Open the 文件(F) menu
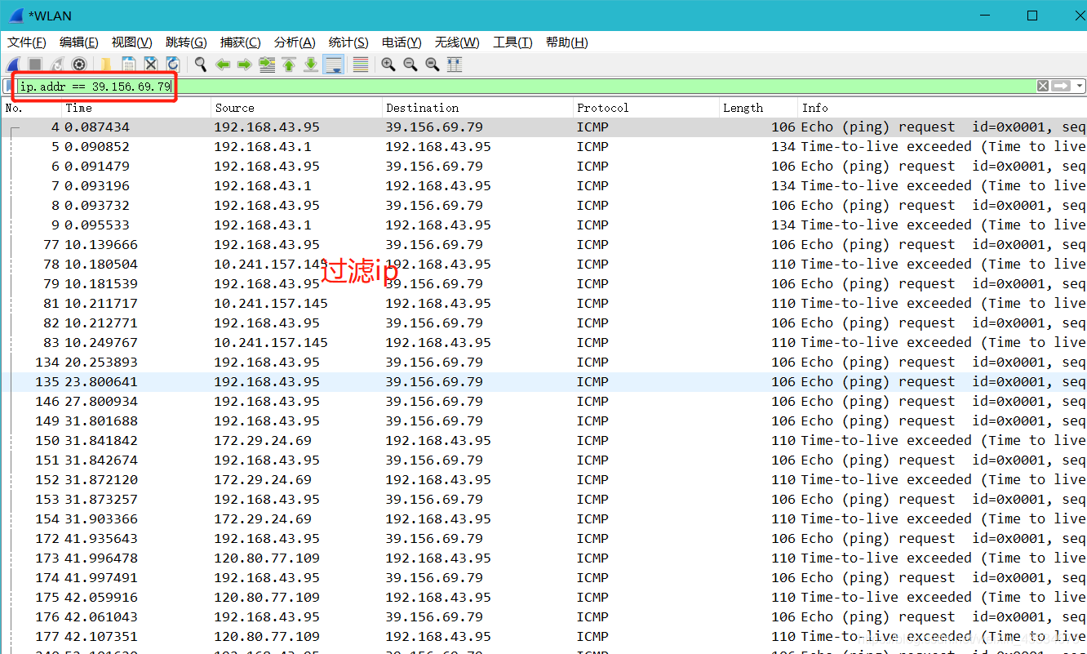1087x654 pixels. coord(27,42)
